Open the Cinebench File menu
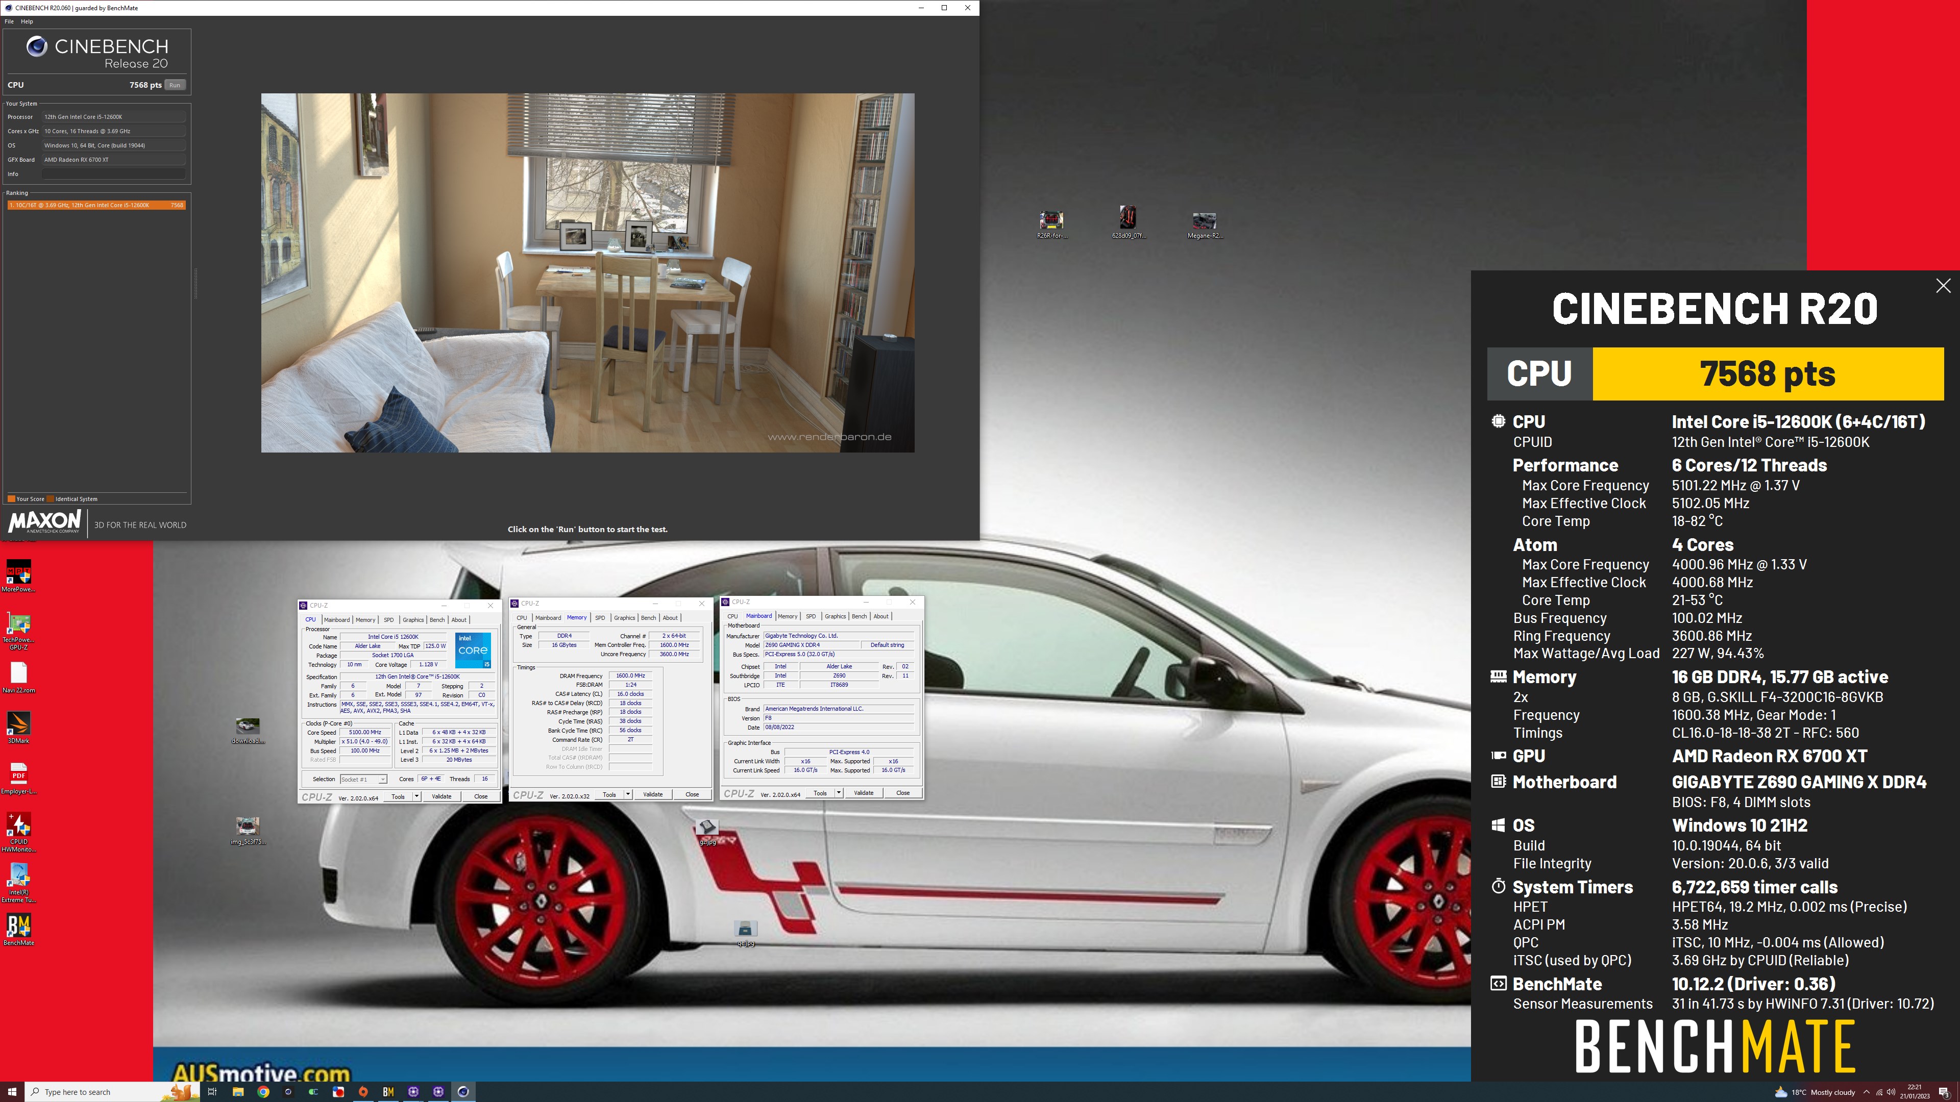The image size is (1960, 1102). [9, 21]
